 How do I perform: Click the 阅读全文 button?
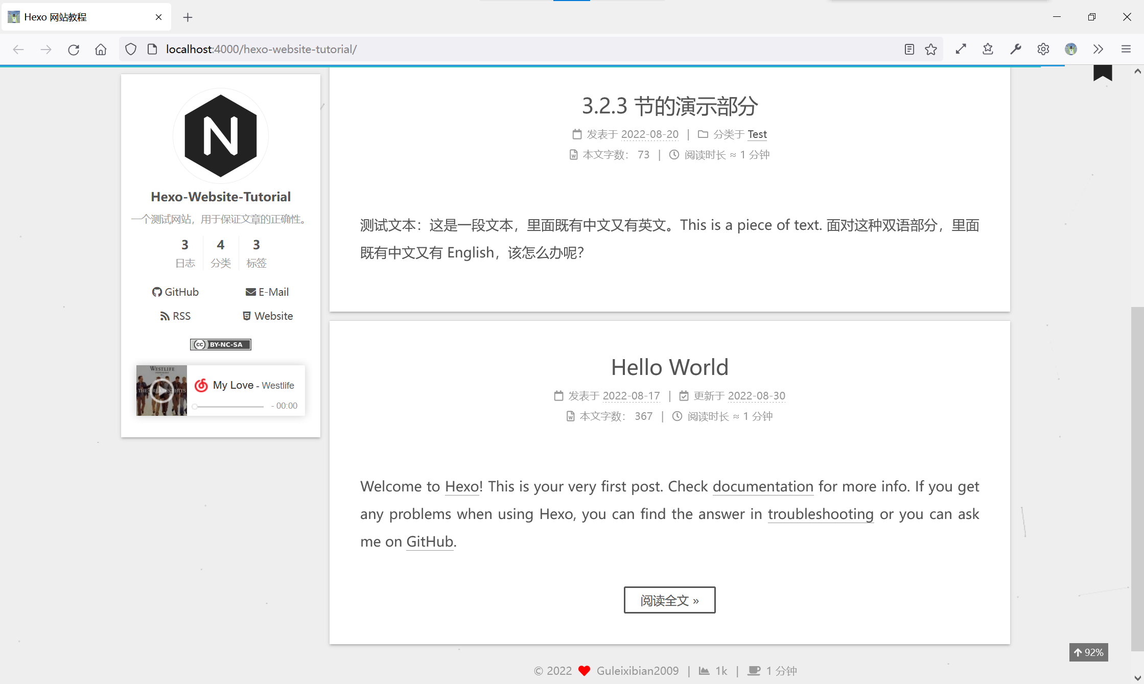coord(669,600)
